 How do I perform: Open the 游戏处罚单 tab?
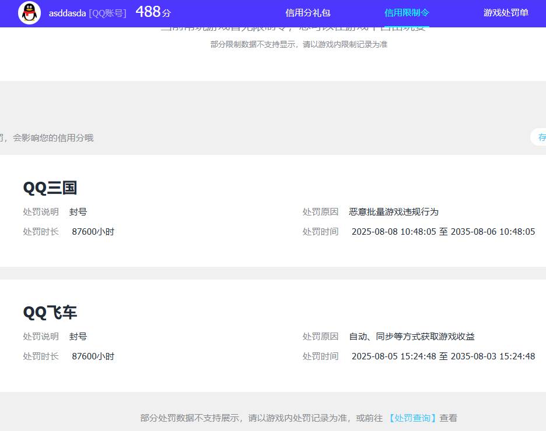506,13
